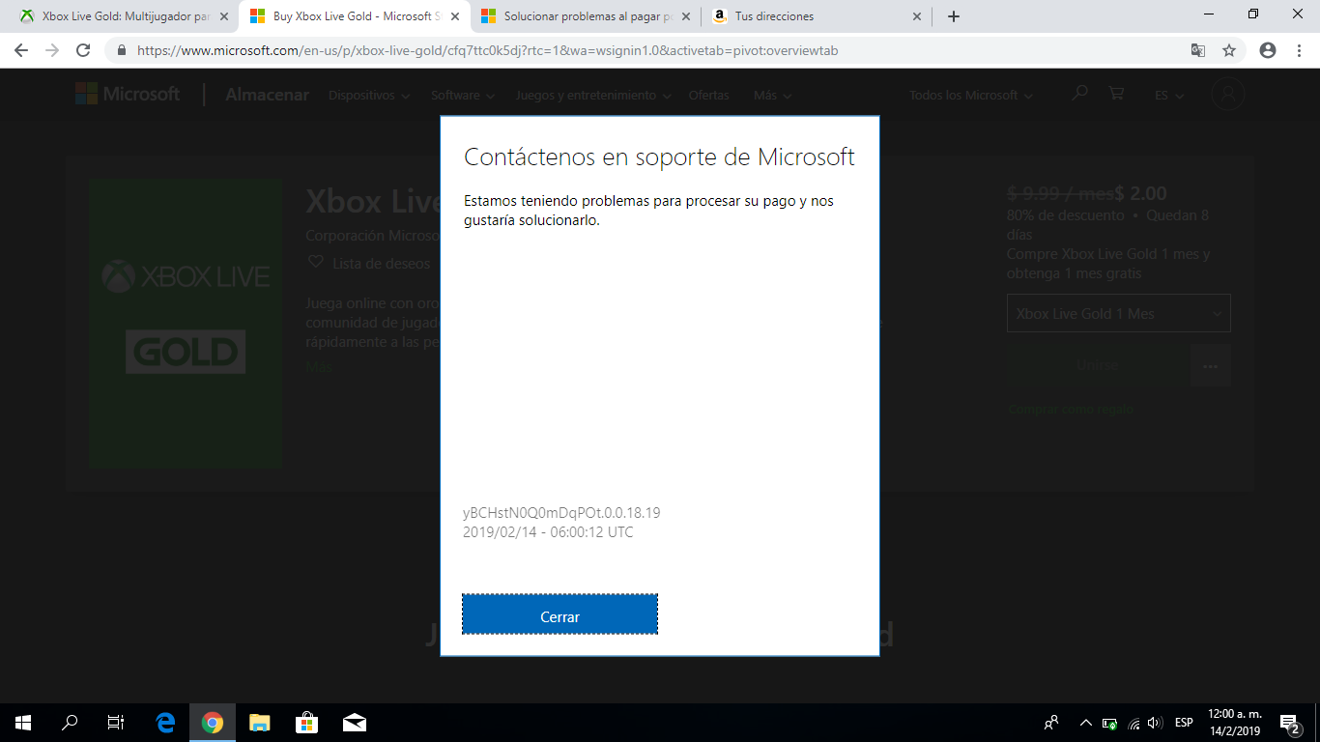This screenshot has height=742, width=1320.
Task: Open the Solucionar problemas al pagar tab
Action: pos(586,16)
